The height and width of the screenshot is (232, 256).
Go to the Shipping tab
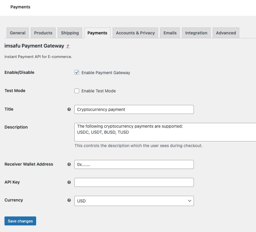70,33
